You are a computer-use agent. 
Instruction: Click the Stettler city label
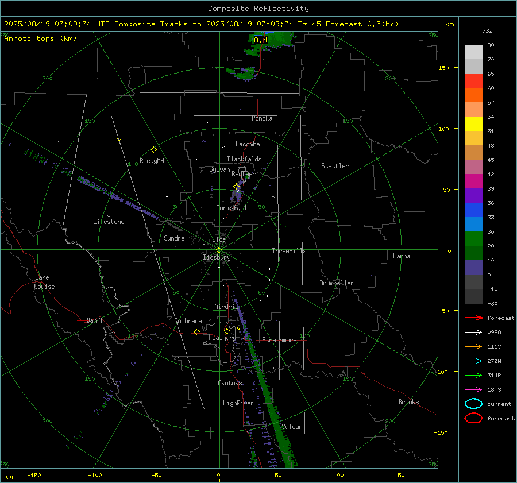[x=335, y=166]
